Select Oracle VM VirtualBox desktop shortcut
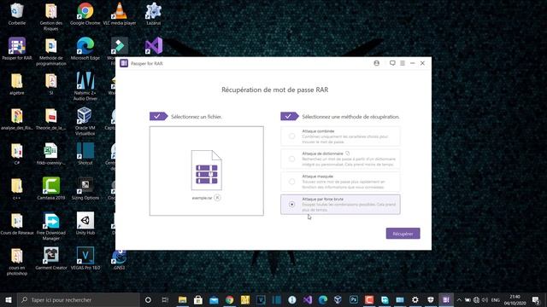547x307 pixels. [x=85, y=121]
